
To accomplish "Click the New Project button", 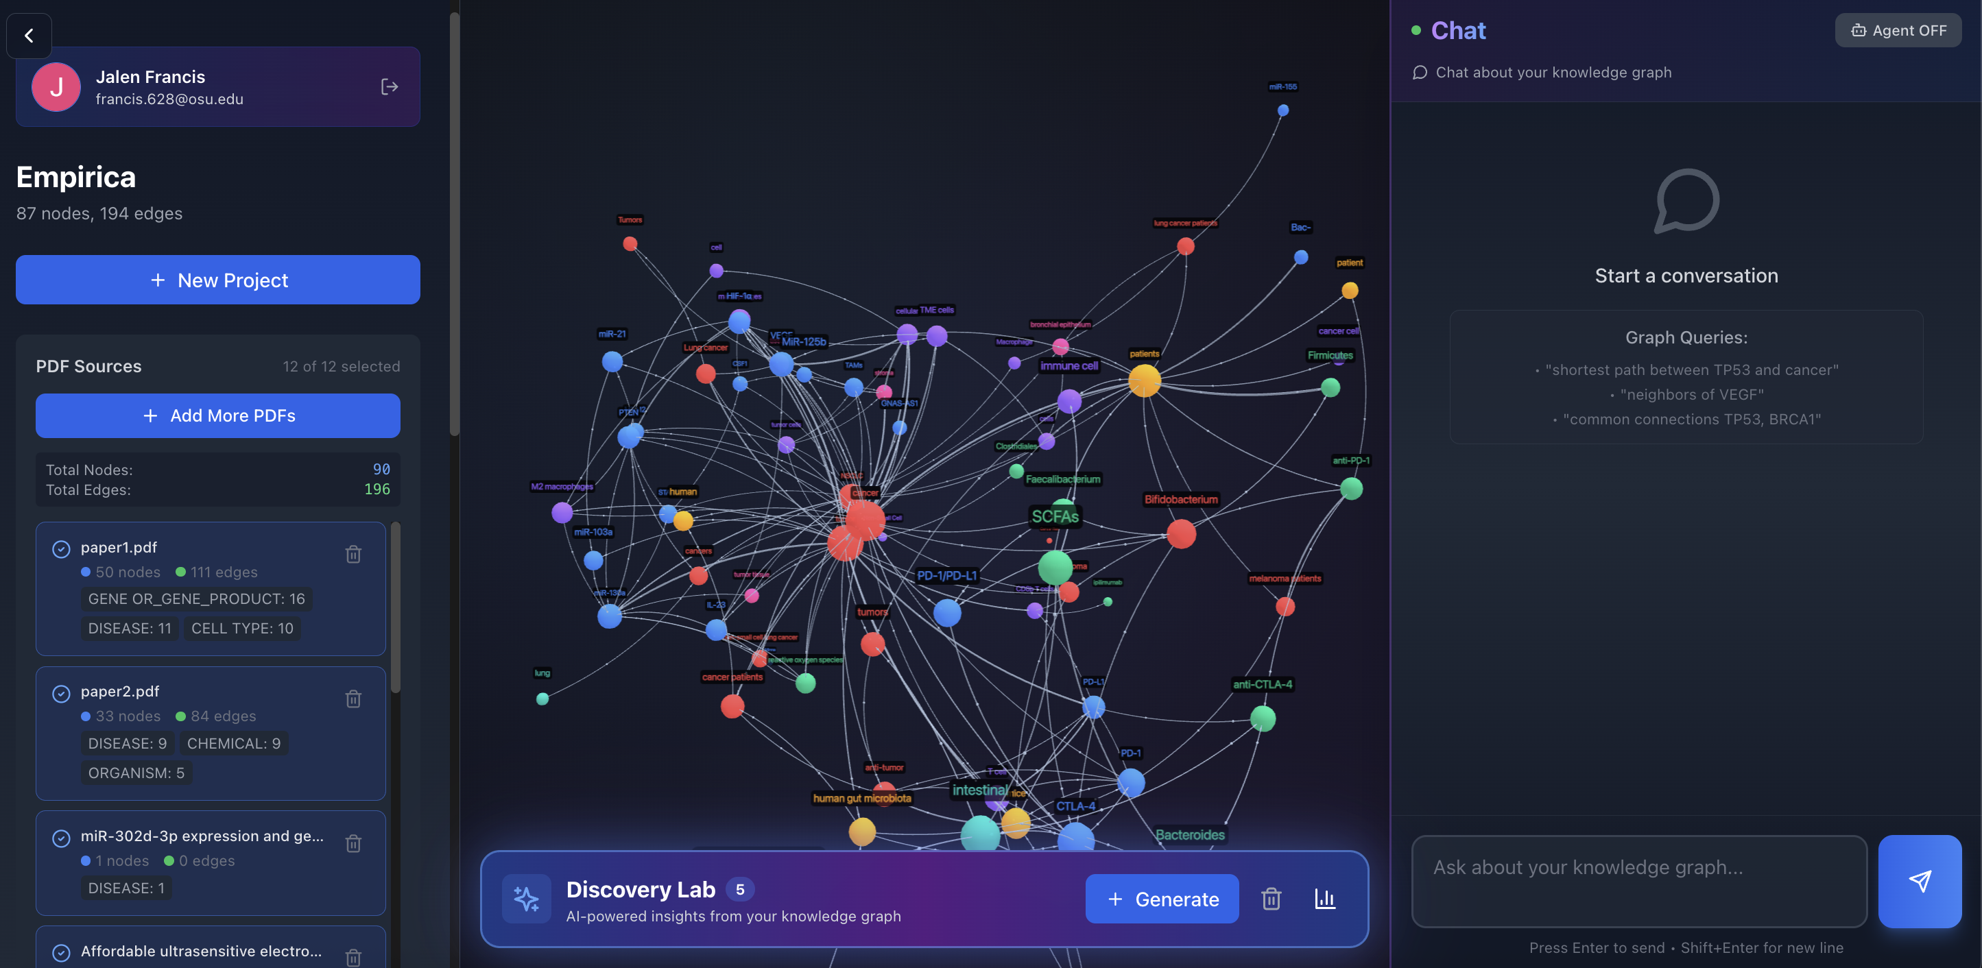I will click(217, 280).
